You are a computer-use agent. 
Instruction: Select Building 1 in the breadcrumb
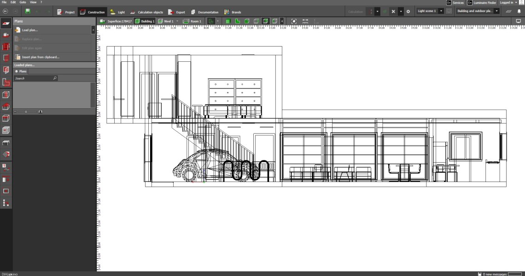click(145, 21)
